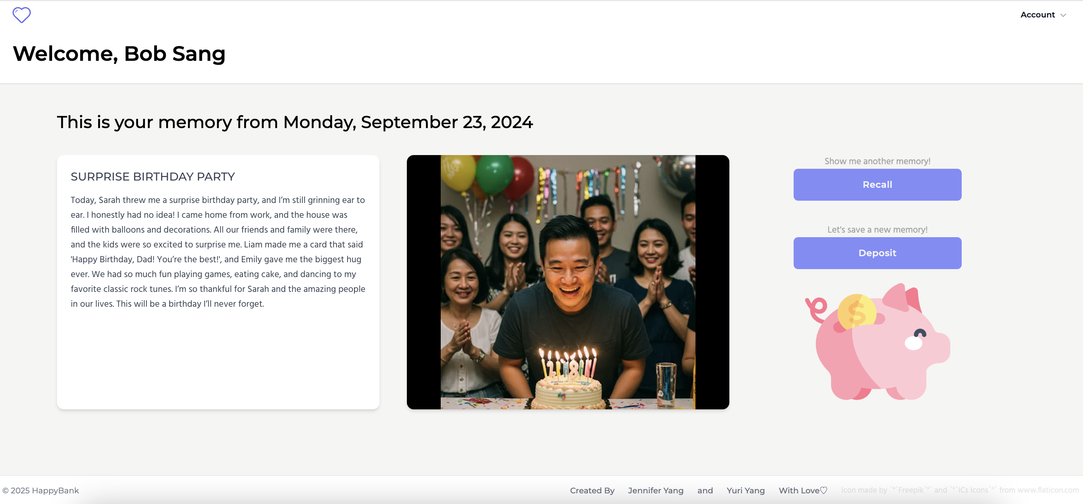This screenshot has height=504, width=1083.
Task: Click the Freepik attribution link
Action: pos(911,490)
